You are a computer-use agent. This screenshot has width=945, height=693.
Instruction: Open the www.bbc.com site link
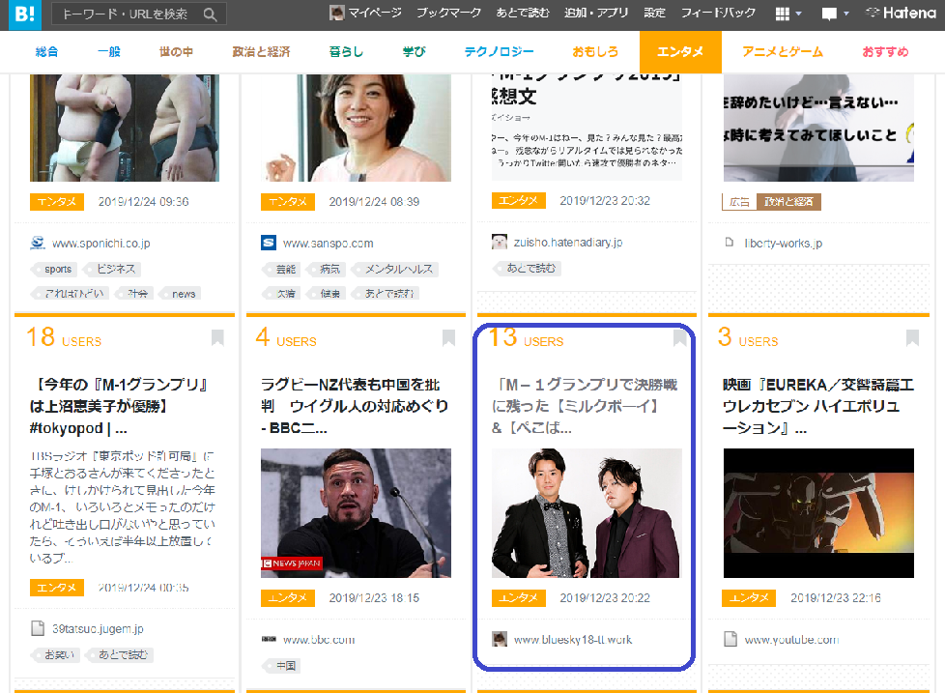click(x=319, y=640)
